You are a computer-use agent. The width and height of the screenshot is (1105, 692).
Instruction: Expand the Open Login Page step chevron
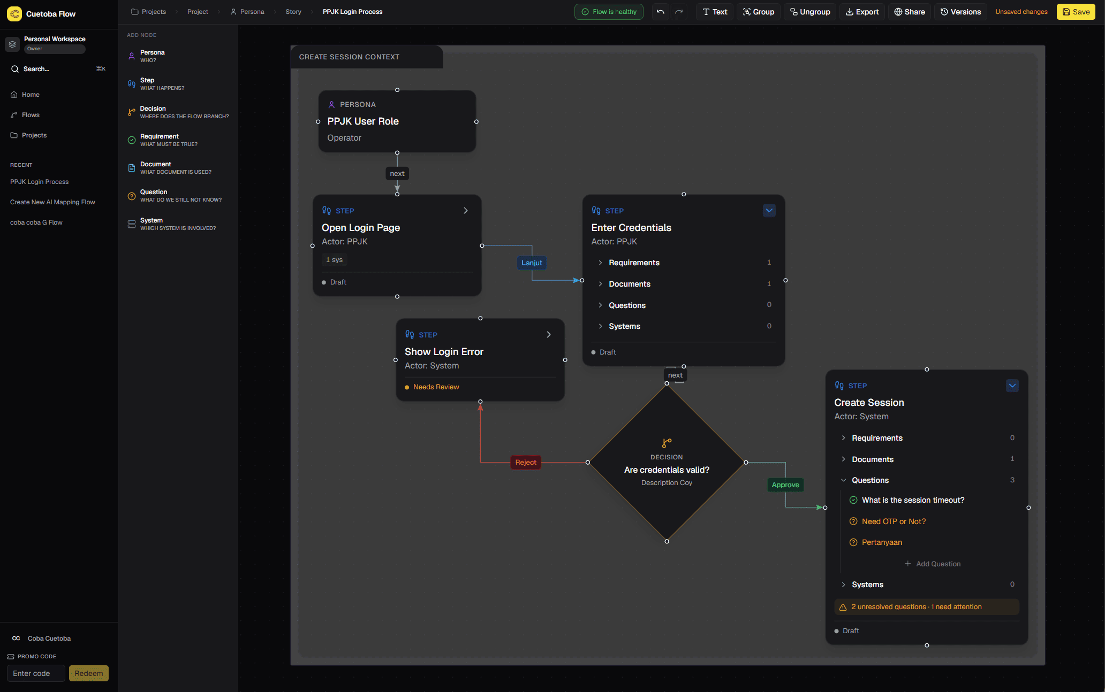[466, 211]
